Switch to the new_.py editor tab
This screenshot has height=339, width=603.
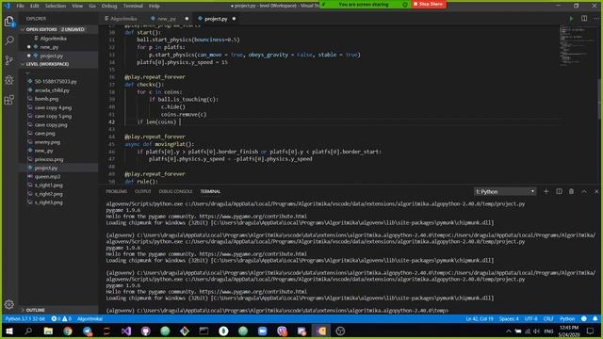coord(166,19)
